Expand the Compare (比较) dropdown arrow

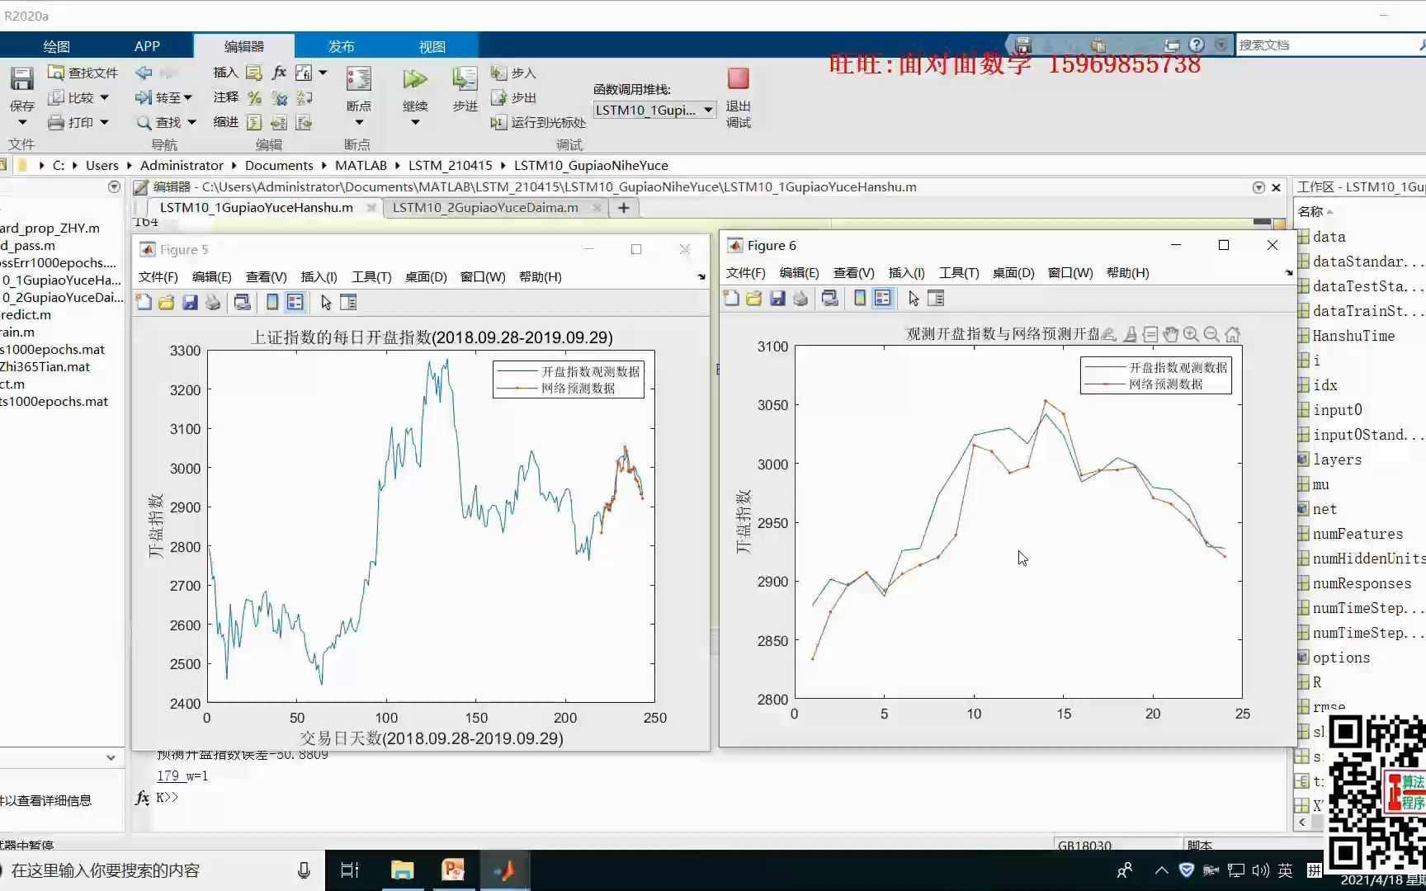104,97
